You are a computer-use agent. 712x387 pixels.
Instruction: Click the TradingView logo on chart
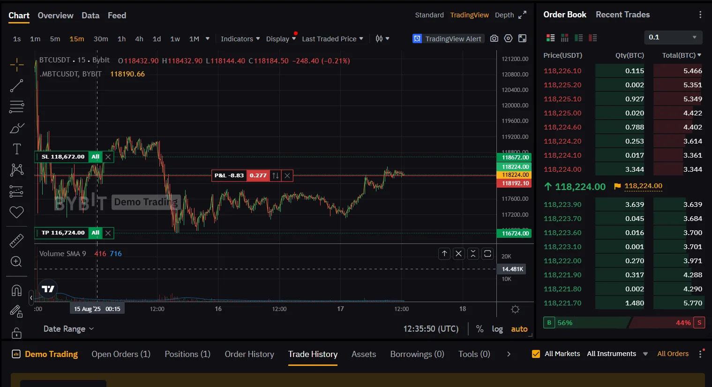(x=48, y=289)
